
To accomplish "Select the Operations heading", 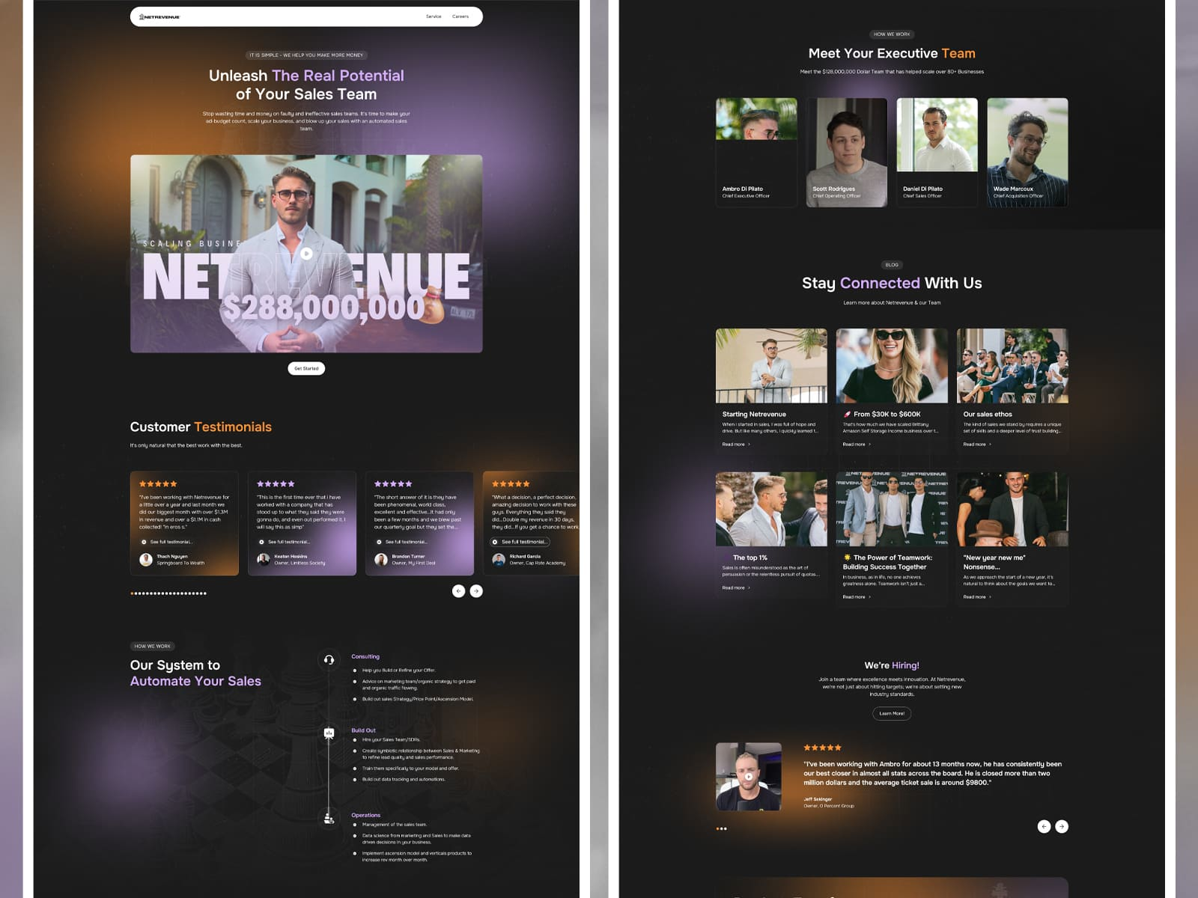I will (366, 815).
